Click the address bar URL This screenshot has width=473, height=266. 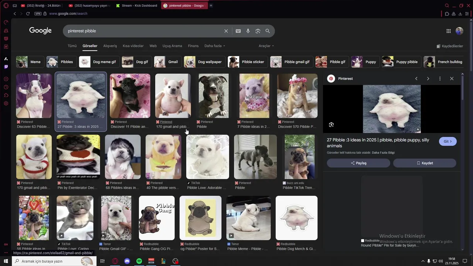(x=68, y=14)
